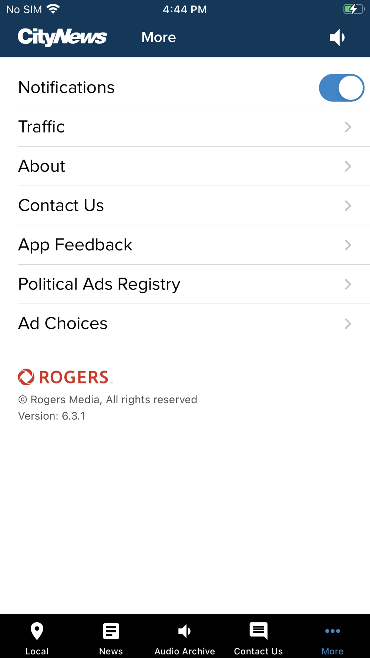The image size is (370, 658).
Task: Tap the CityNews logo
Action: click(63, 37)
